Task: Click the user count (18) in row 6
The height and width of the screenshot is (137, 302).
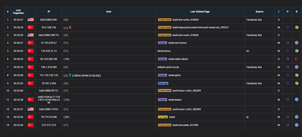Action: point(67,59)
